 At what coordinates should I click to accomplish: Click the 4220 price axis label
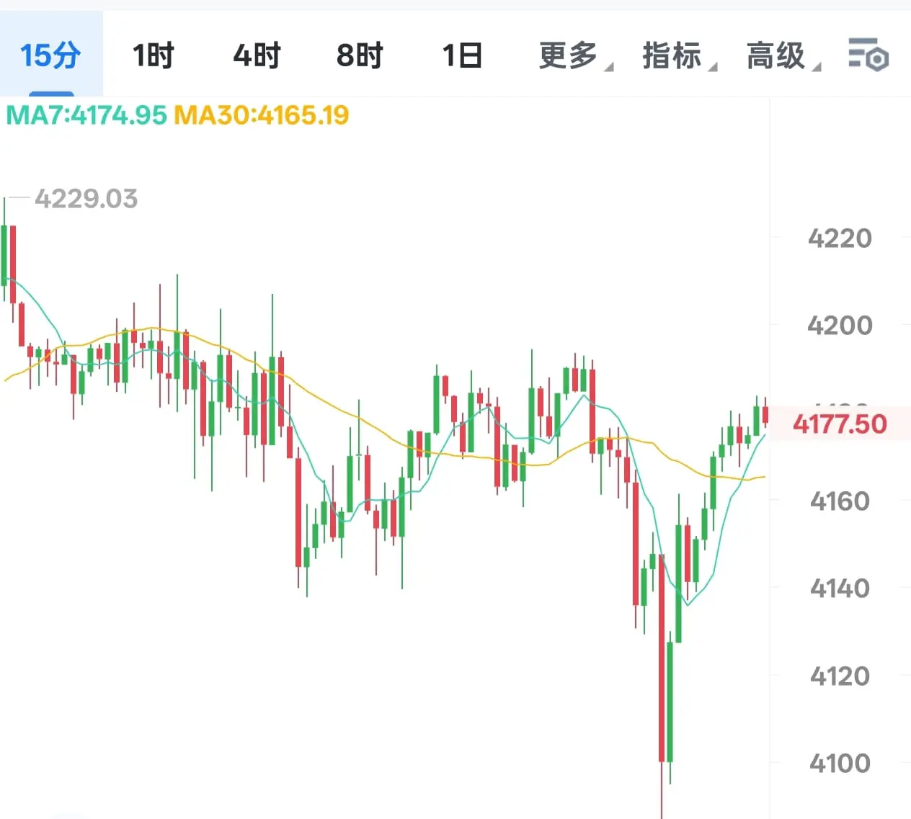pos(840,238)
